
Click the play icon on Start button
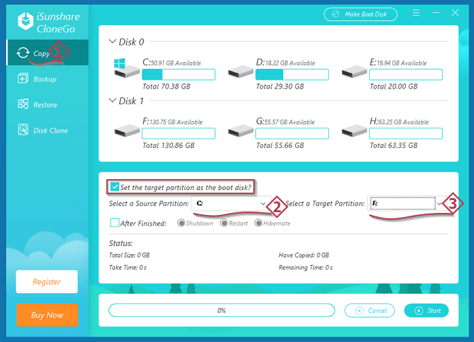click(x=419, y=311)
